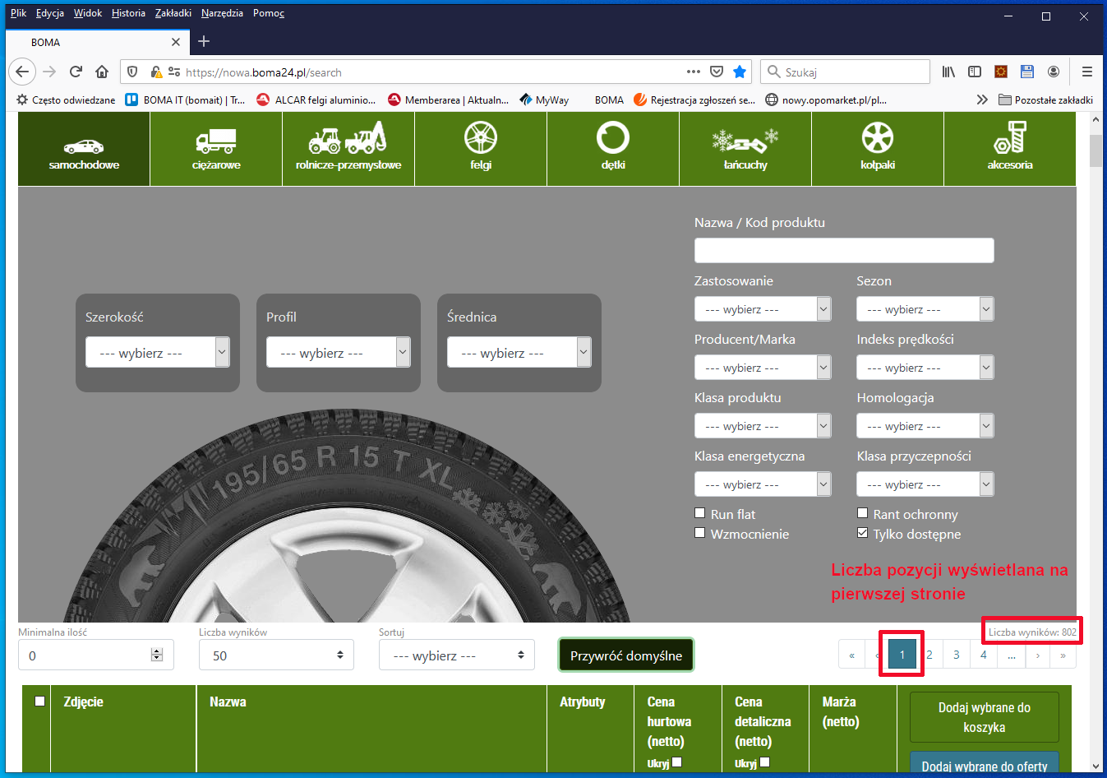Expand the Szerokość width dropdown
Image resolution: width=1107 pixels, height=778 pixels.
click(157, 352)
